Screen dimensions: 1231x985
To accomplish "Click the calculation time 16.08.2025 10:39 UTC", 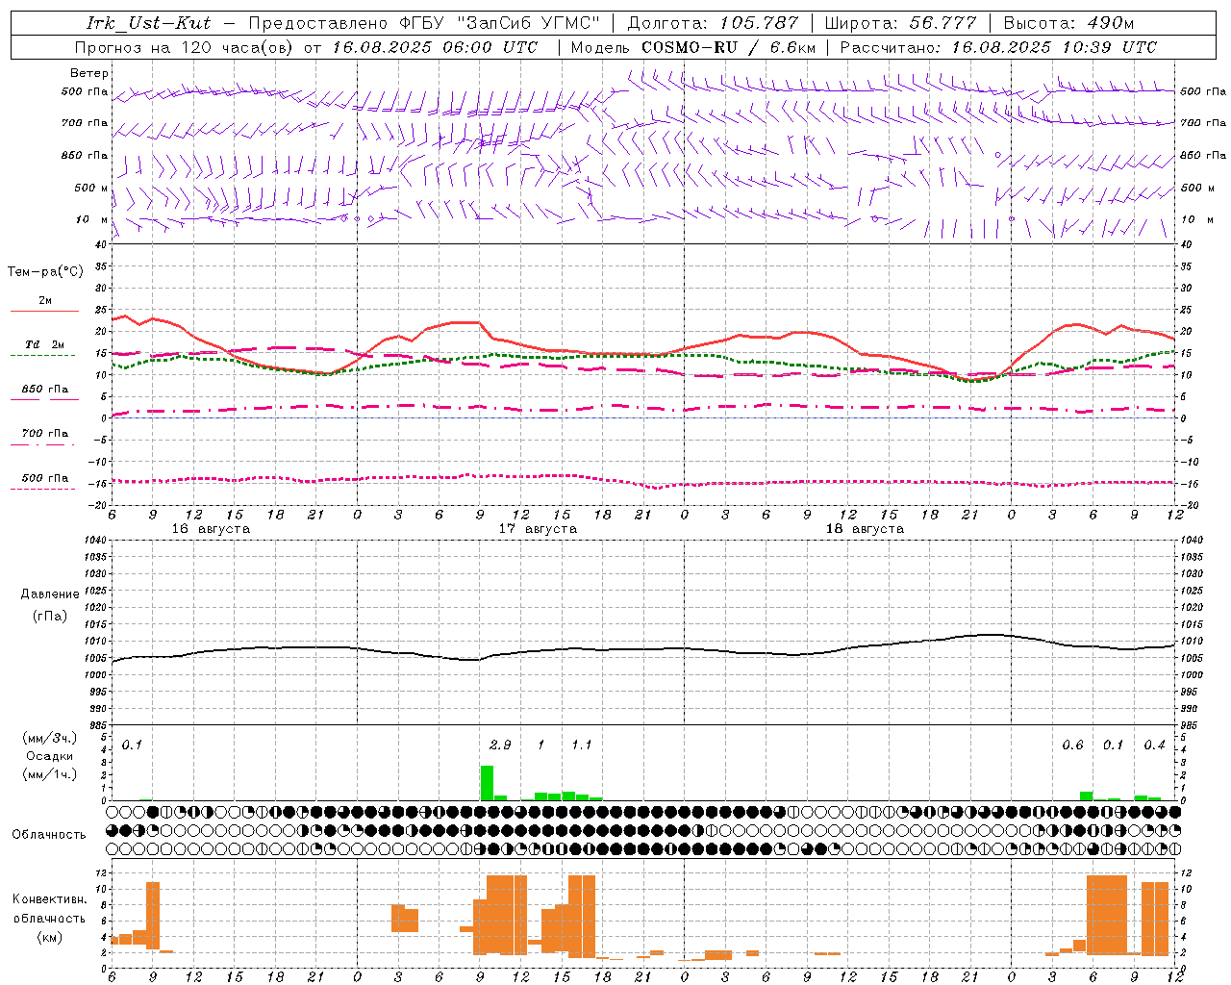I will (x=1054, y=47).
